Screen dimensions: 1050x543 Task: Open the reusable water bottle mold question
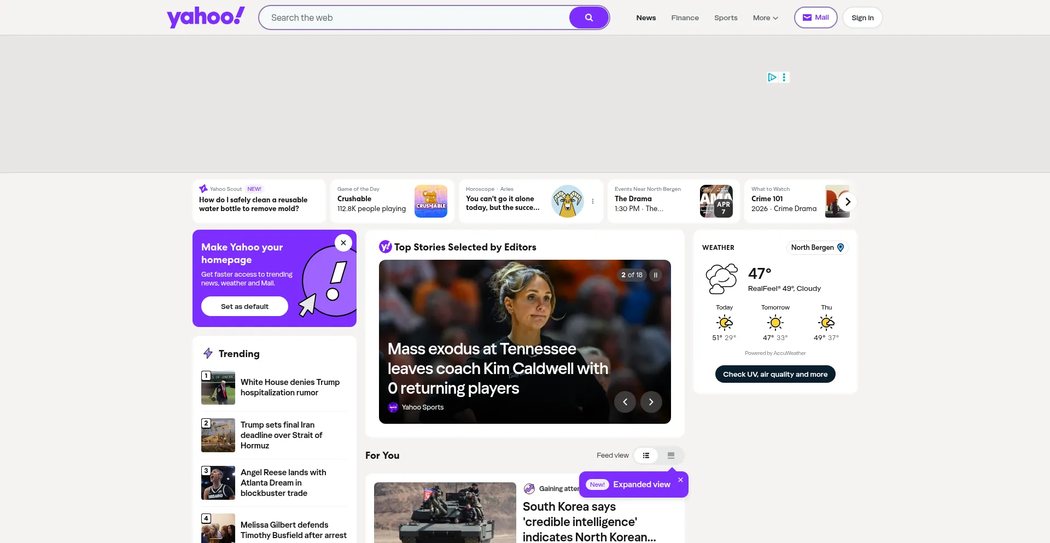(253, 204)
